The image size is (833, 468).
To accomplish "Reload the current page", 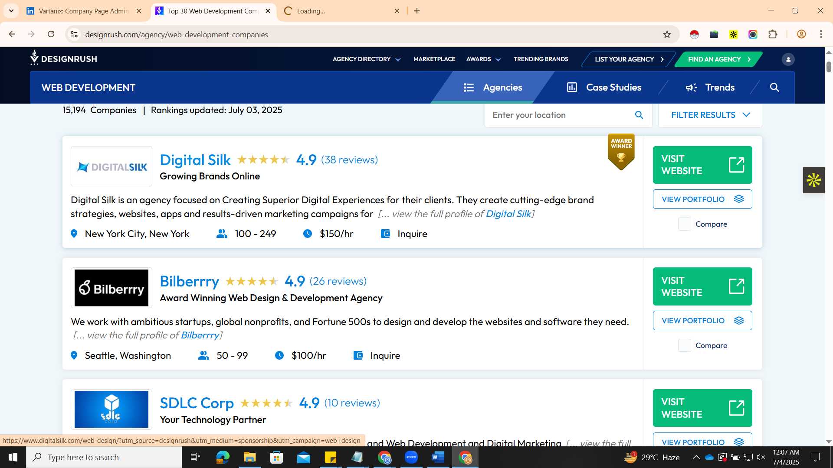I will pyautogui.click(x=51, y=34).
